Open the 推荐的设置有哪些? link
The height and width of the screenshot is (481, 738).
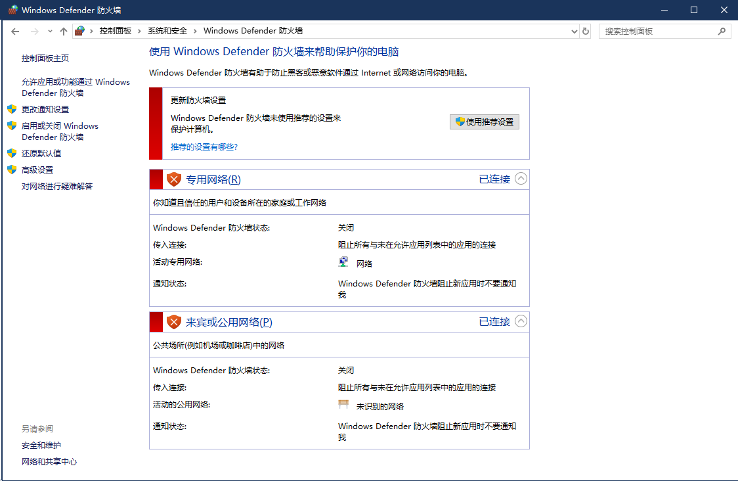pyautogui.click(x=204, y=147)
